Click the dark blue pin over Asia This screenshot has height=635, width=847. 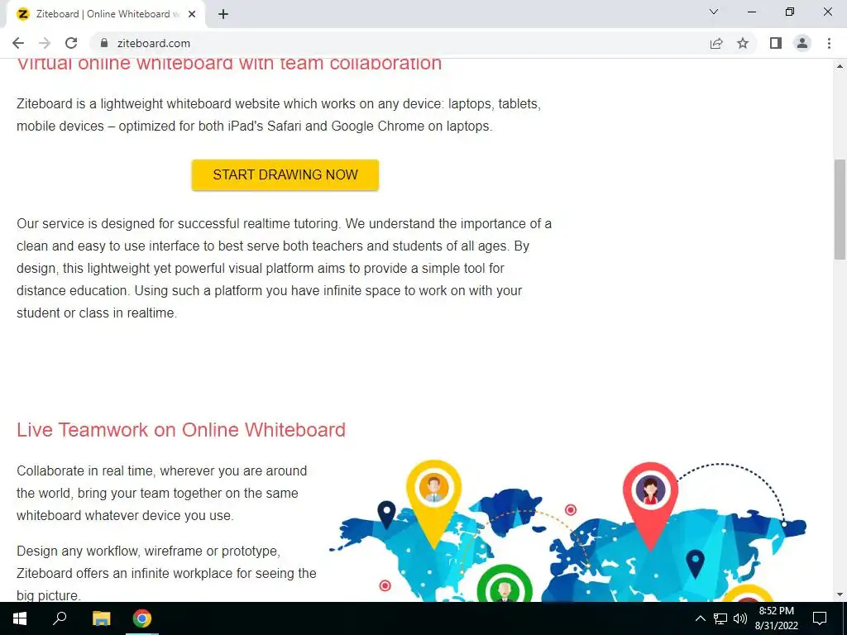695,564
